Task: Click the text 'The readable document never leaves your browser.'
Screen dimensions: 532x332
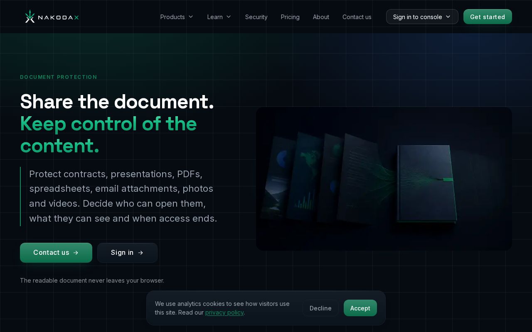Action: pyautogui.click(x=92, y=281)
